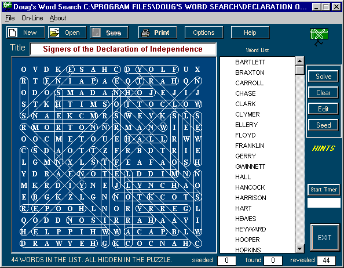The width and height of the screenshot is (344, 268).
Task: Click the EXIT button
Action: [324, 237]
